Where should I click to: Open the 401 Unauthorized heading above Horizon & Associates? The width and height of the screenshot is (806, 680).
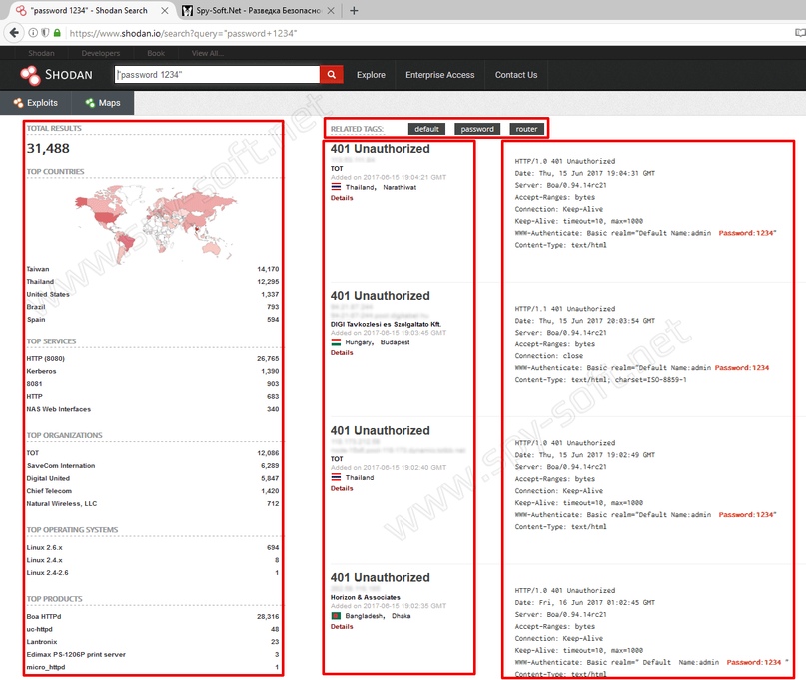(x=380, y=578)
